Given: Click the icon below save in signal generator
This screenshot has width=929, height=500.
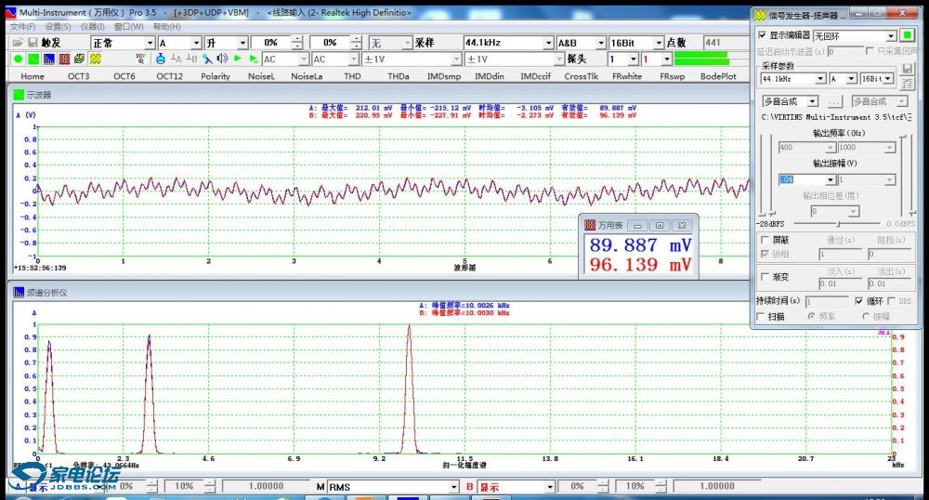Looking at the screenshot, I should pyautogui.click(x=907, y=84).
